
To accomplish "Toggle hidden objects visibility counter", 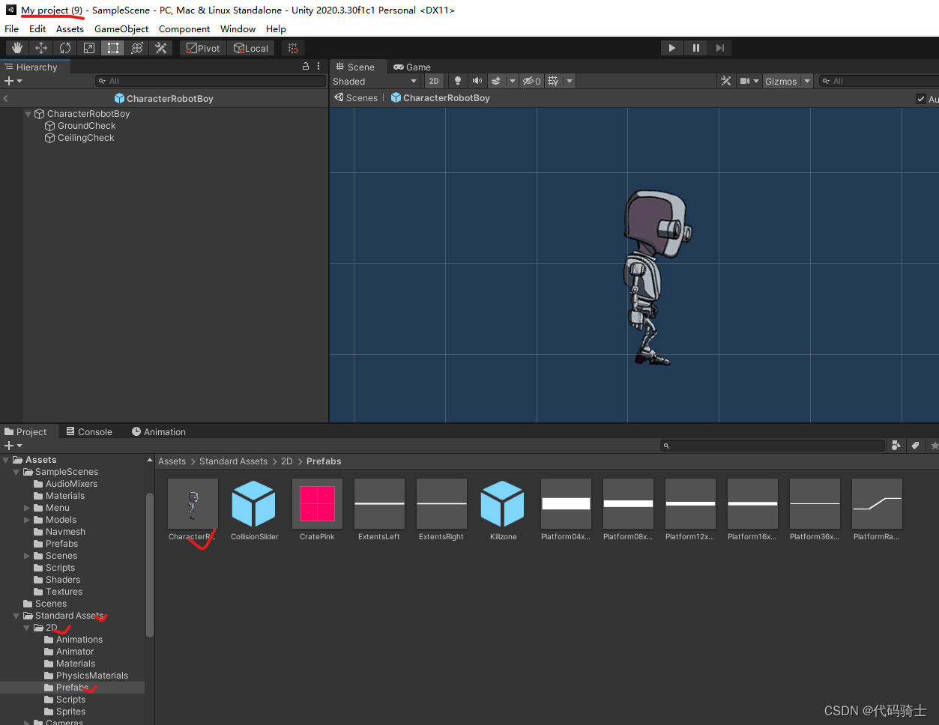I will click(x=531, y=81).
